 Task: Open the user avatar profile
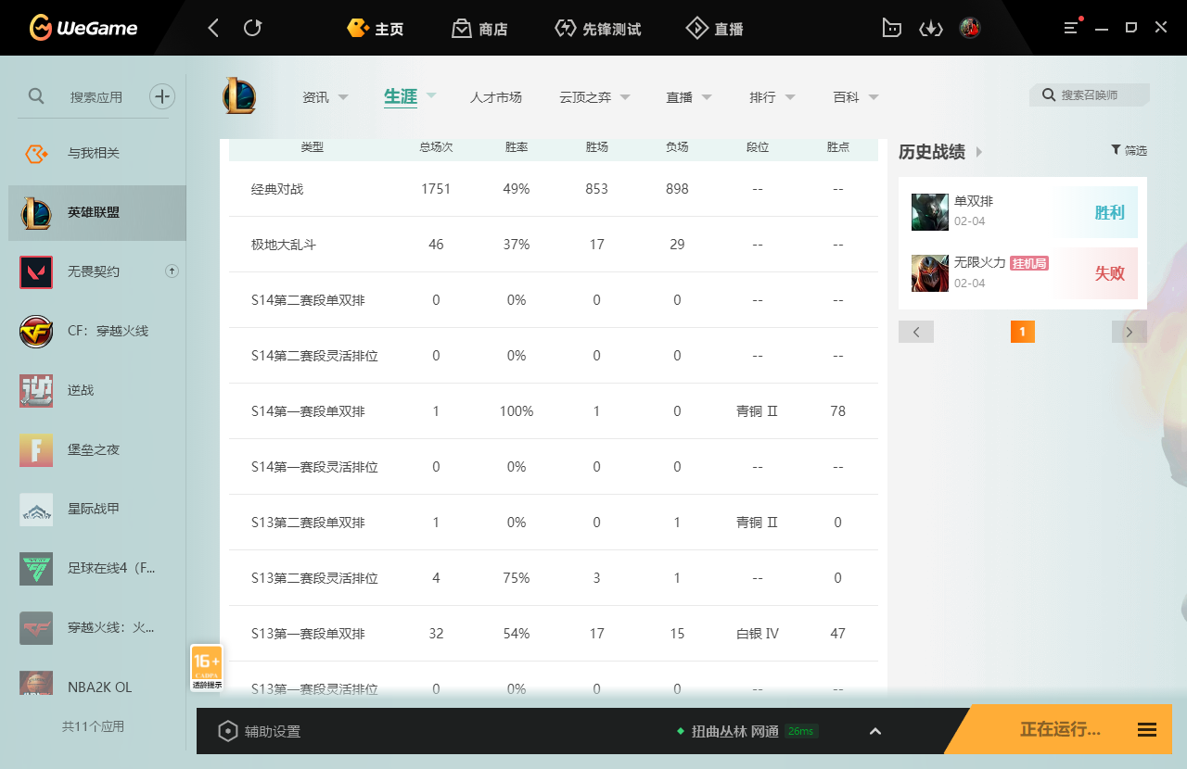pyautogui.click(x=970, y=28)
